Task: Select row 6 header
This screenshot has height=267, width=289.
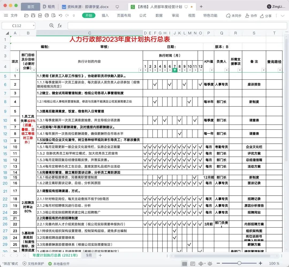Action: (5, 85)
